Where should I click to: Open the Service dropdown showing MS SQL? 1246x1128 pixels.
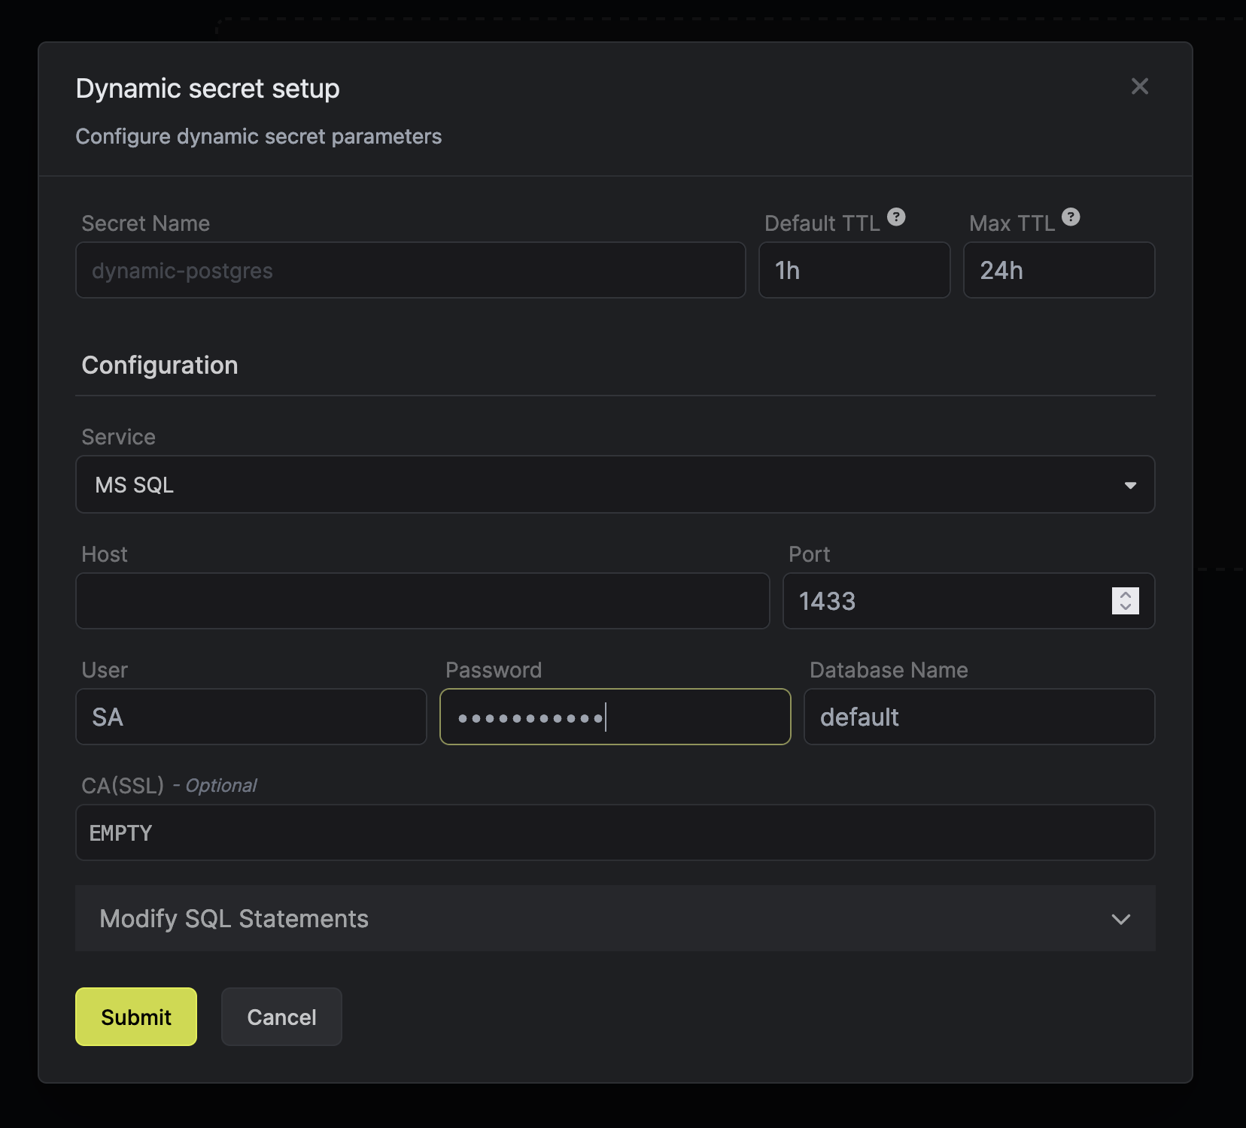click(x=615, y=484)
